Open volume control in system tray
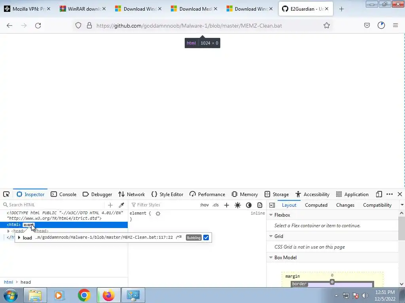 point(365,296)
